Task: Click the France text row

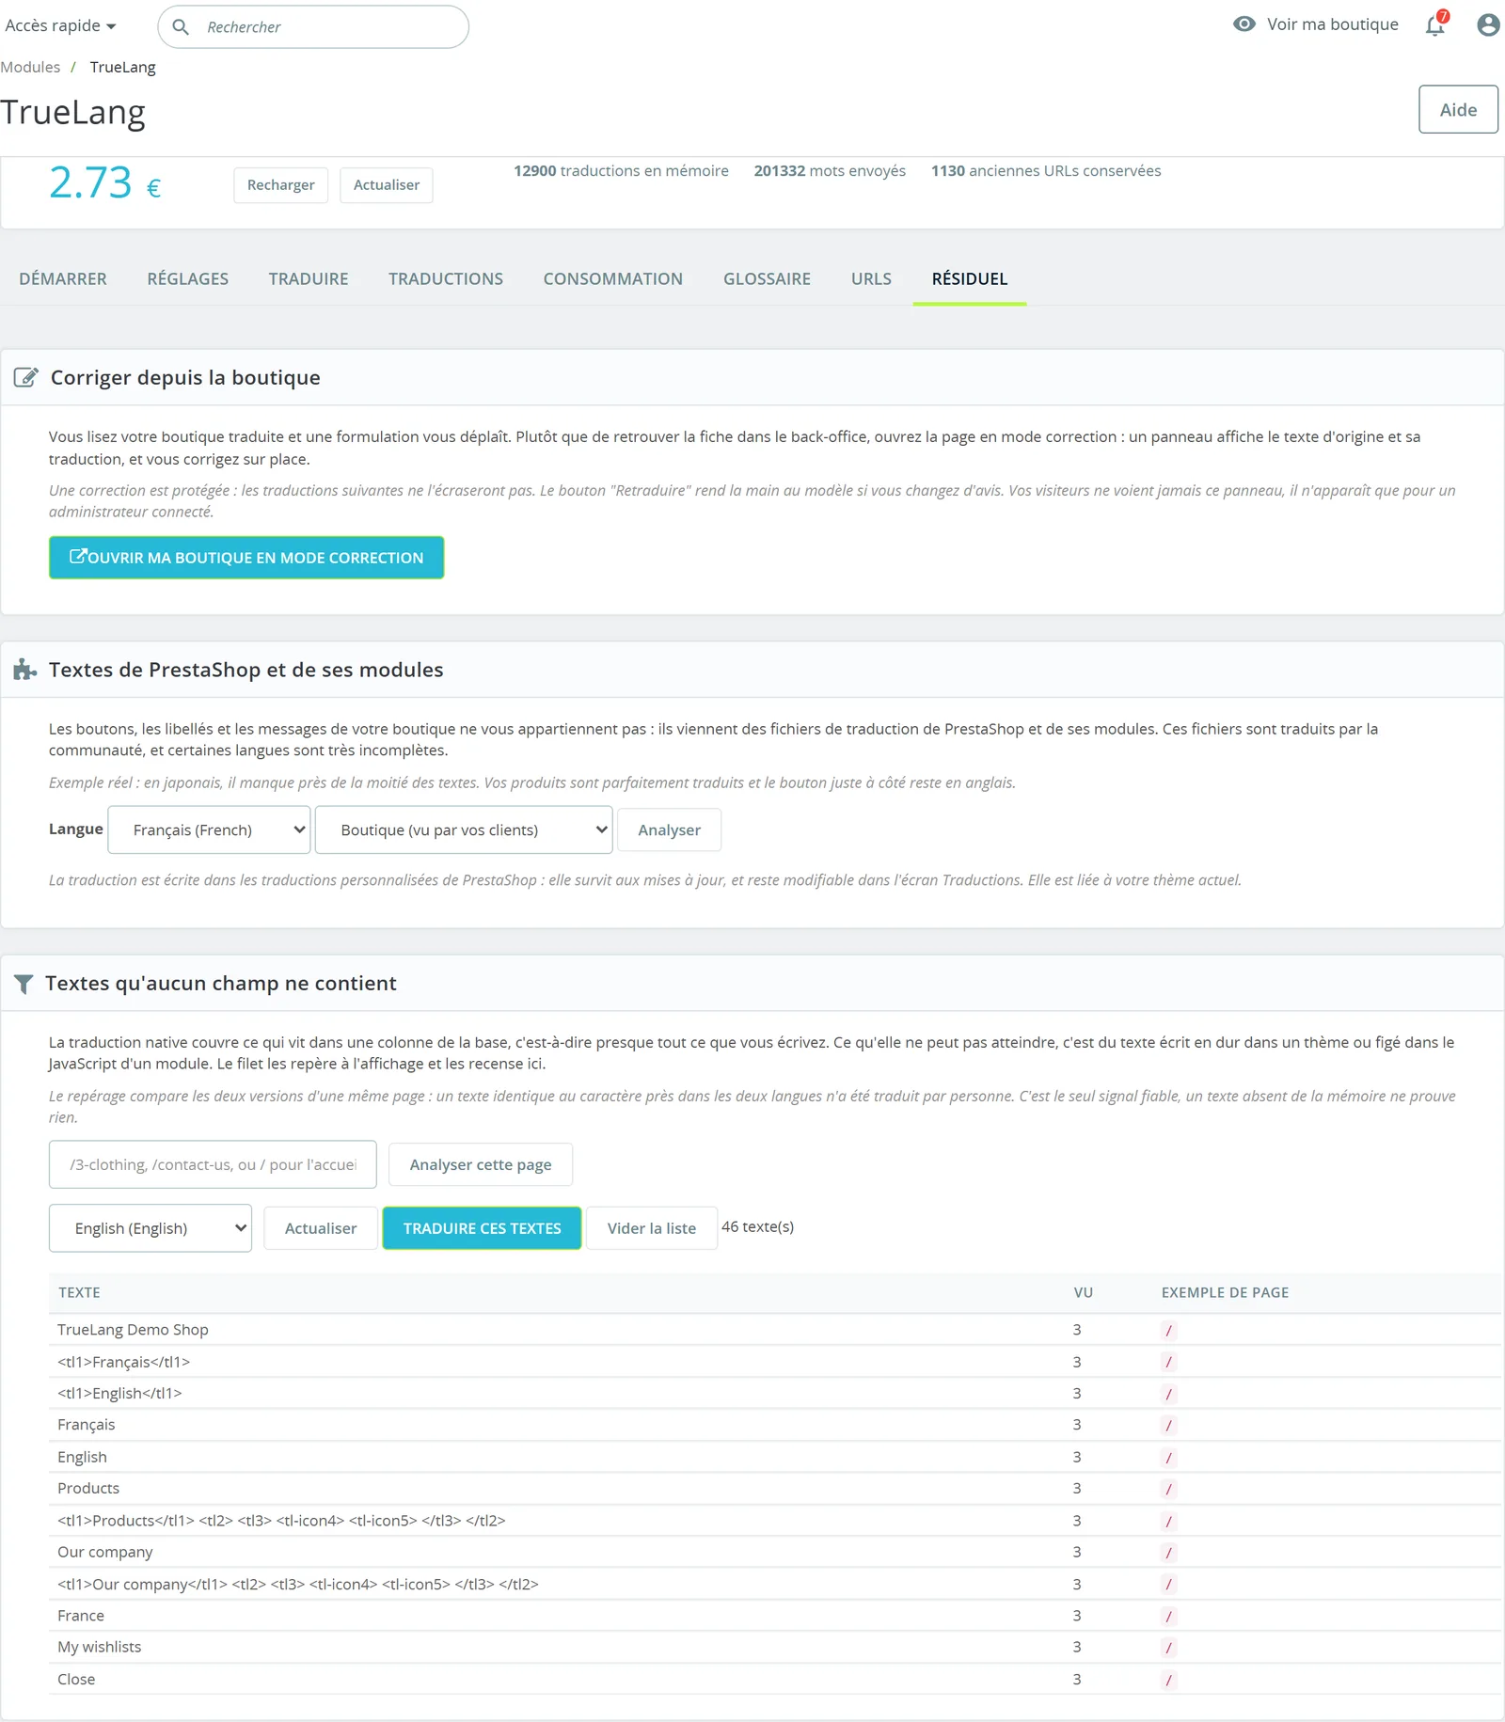Action: tap(775, 1616)
